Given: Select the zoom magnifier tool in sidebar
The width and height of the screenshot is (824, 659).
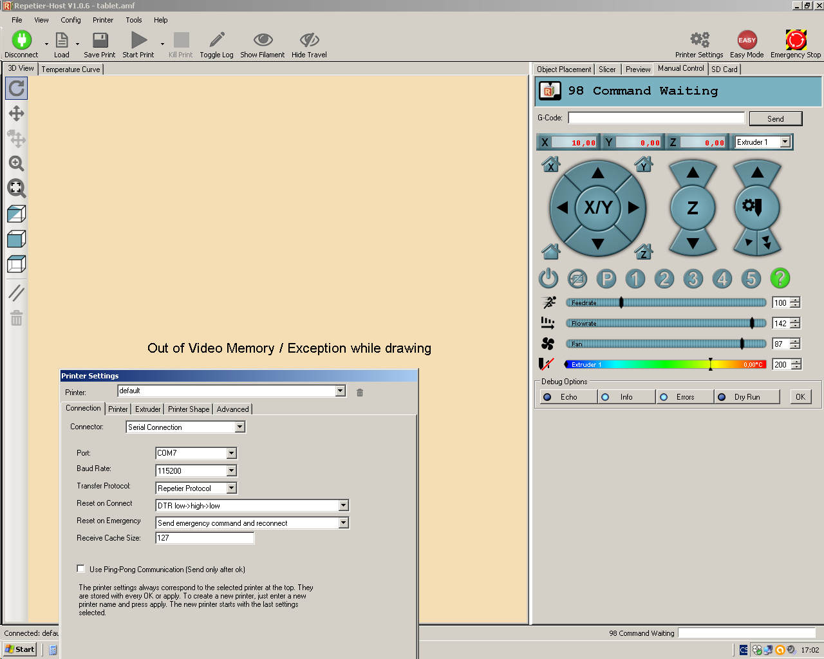Looking at the screenshot, I should click(16, 163).
